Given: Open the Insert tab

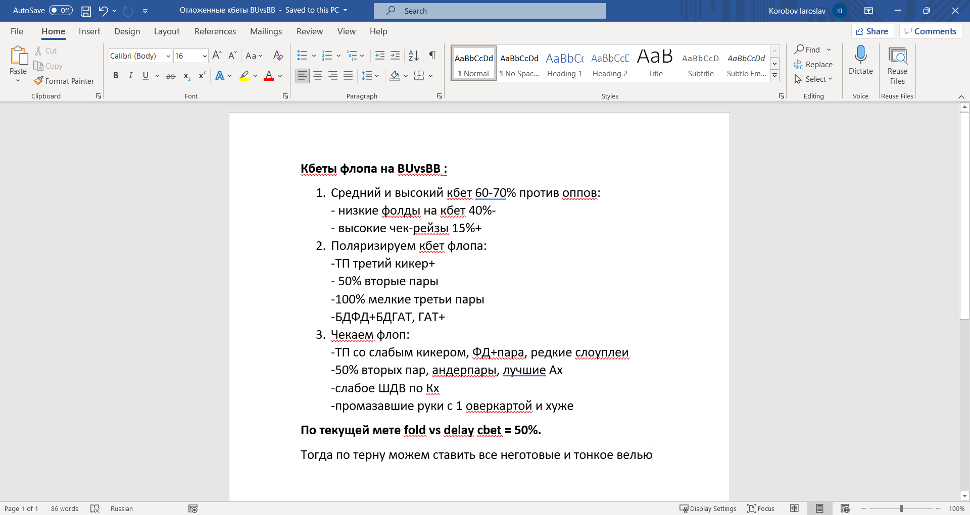Looking at the screenshot, I should pos(89,31).
